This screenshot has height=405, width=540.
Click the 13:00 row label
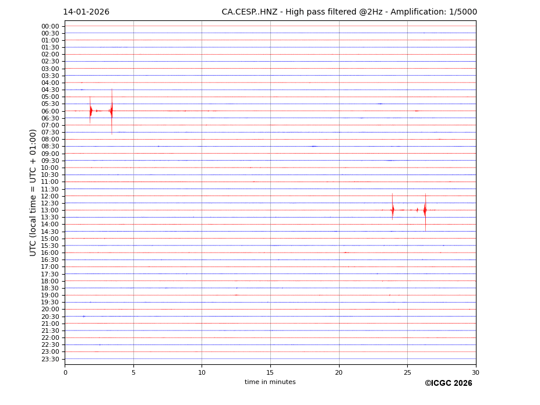[x=50, y=210]
